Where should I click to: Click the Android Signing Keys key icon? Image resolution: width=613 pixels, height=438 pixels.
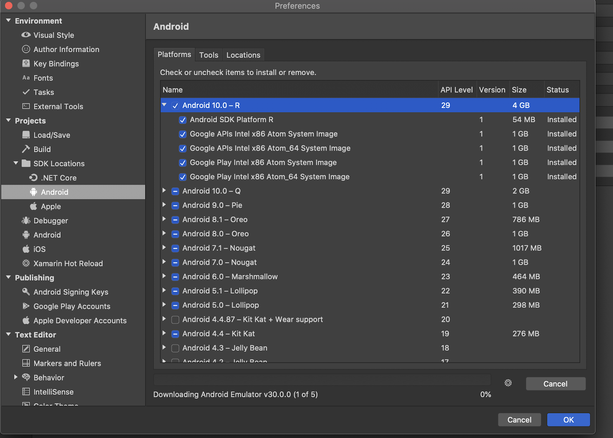(x=26, y=292)
